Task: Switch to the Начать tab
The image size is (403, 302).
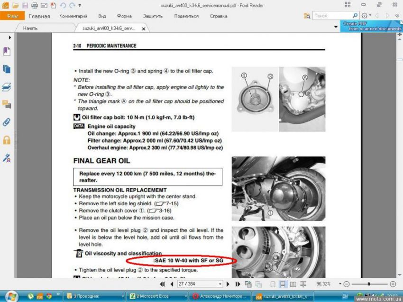Action: [x=30, y=28]
